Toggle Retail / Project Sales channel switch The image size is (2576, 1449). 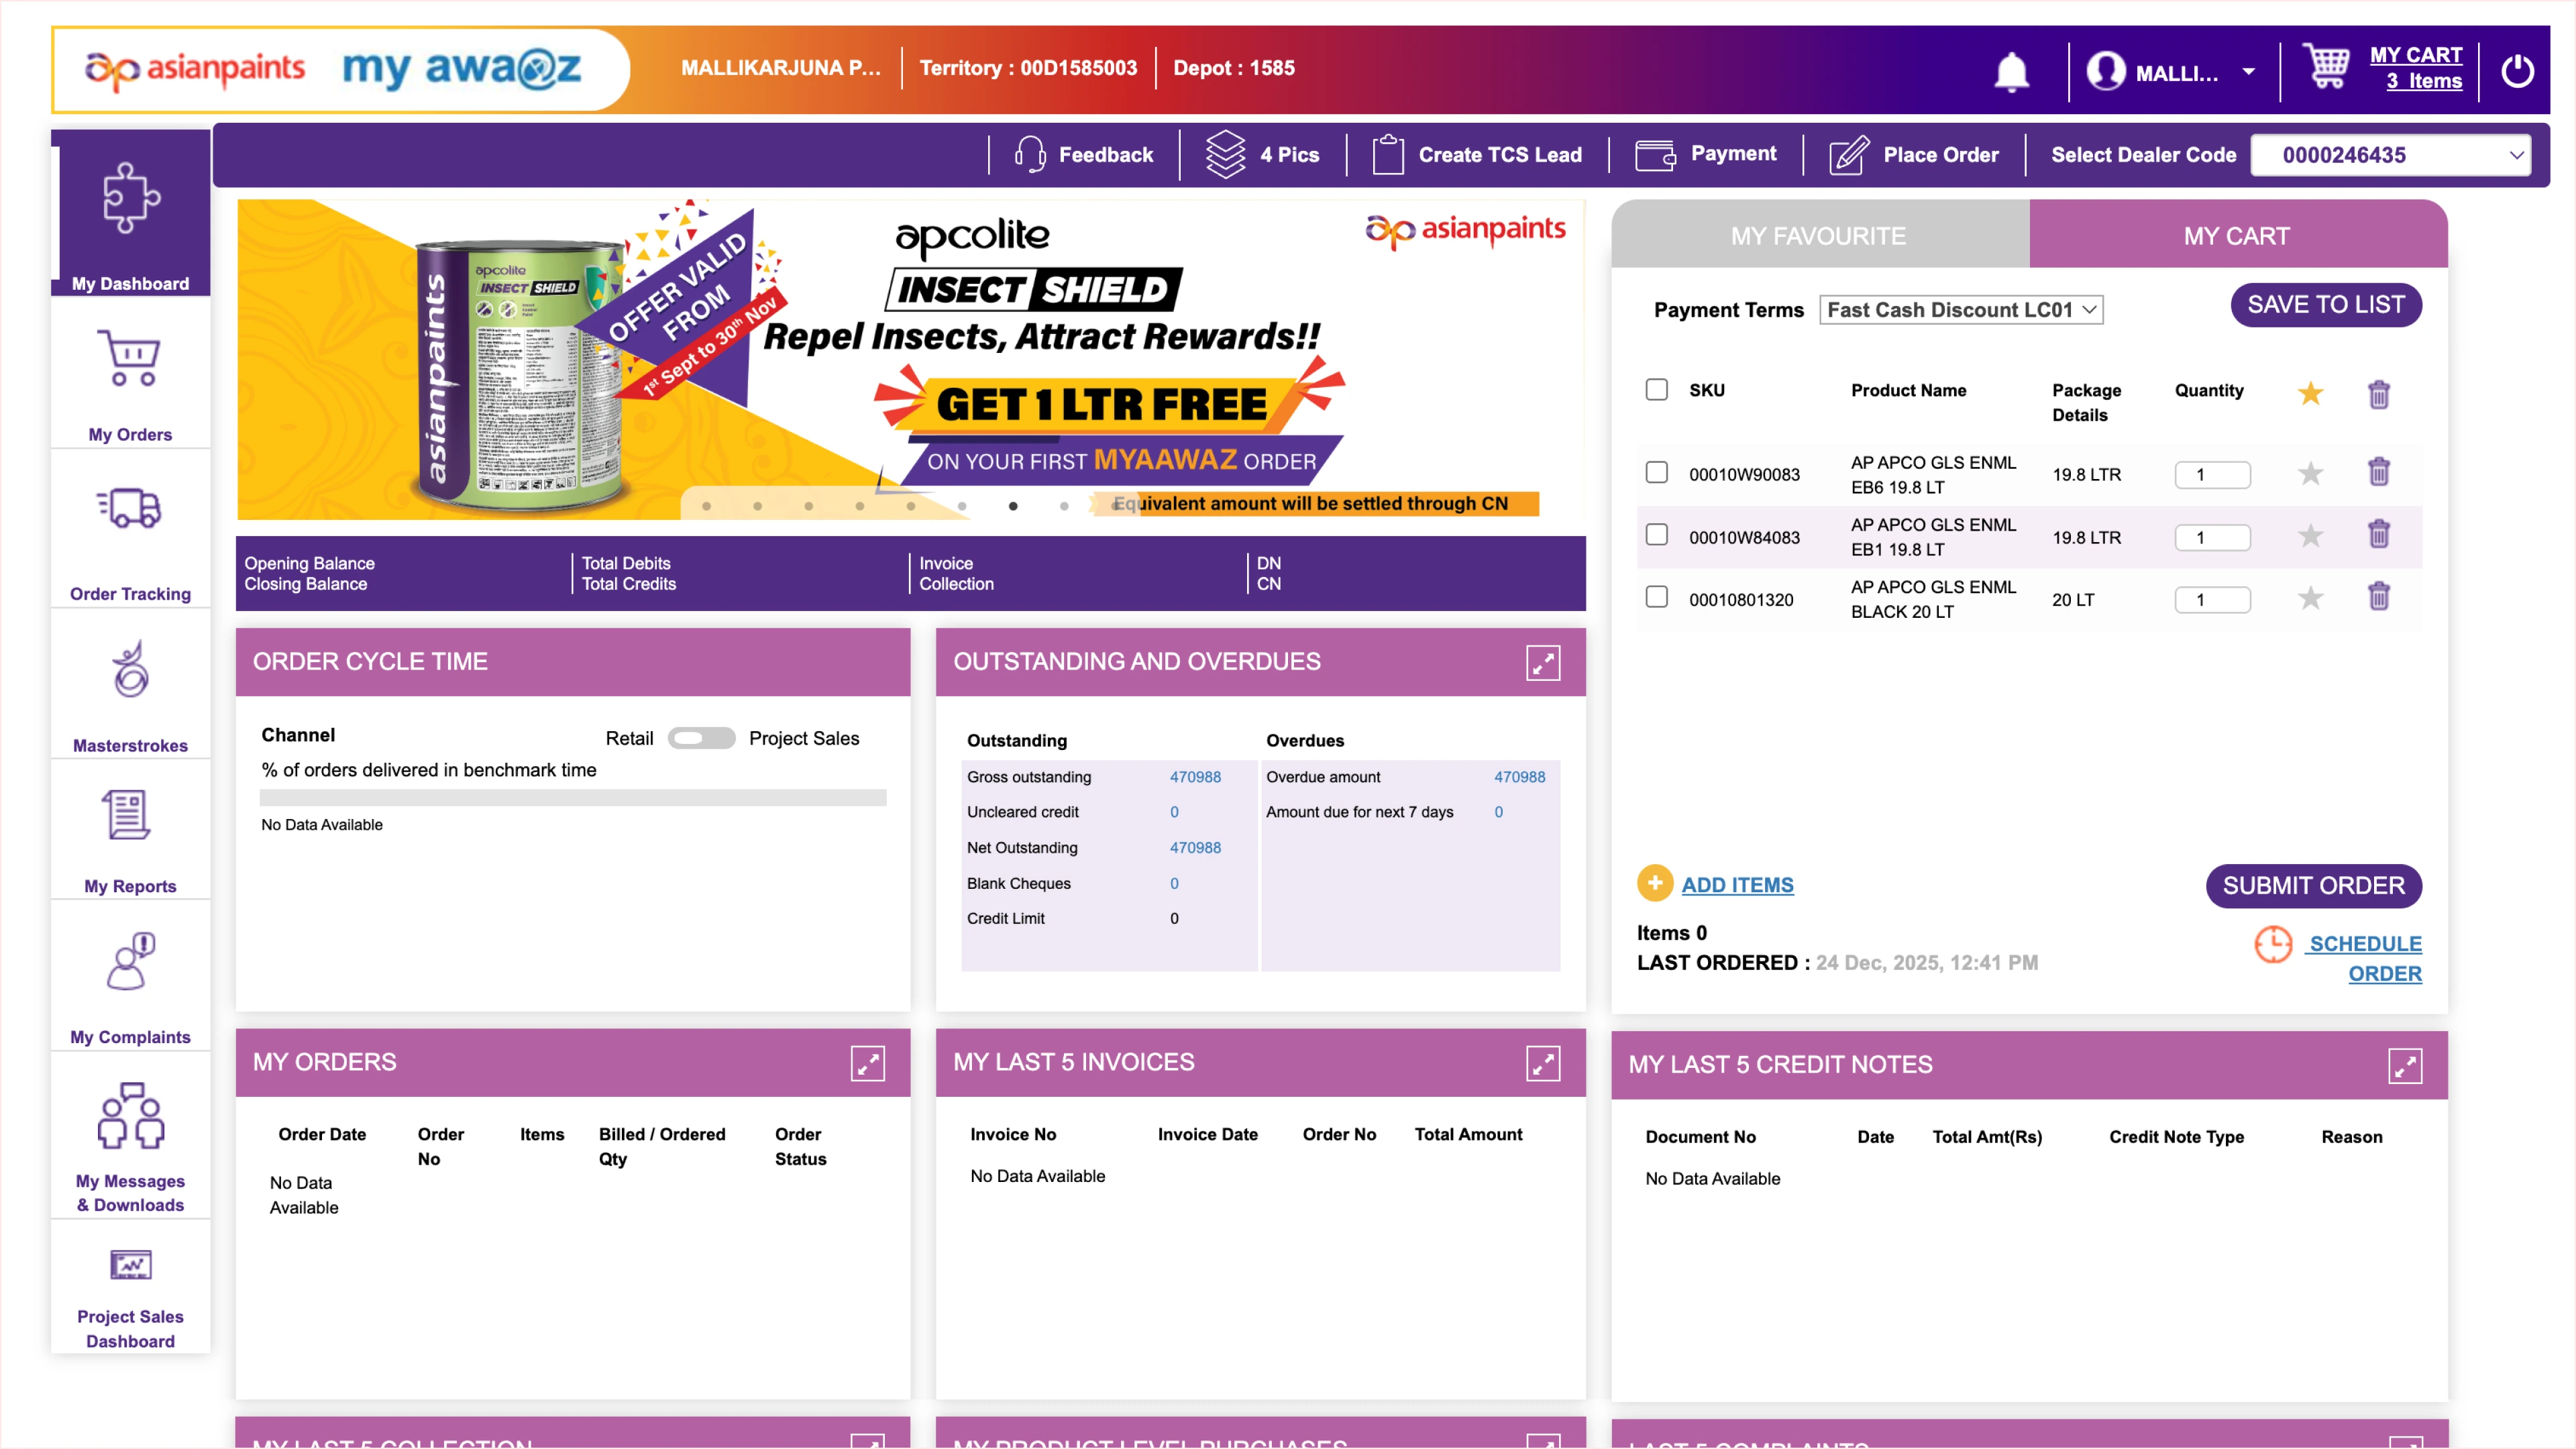pos(701,738)
